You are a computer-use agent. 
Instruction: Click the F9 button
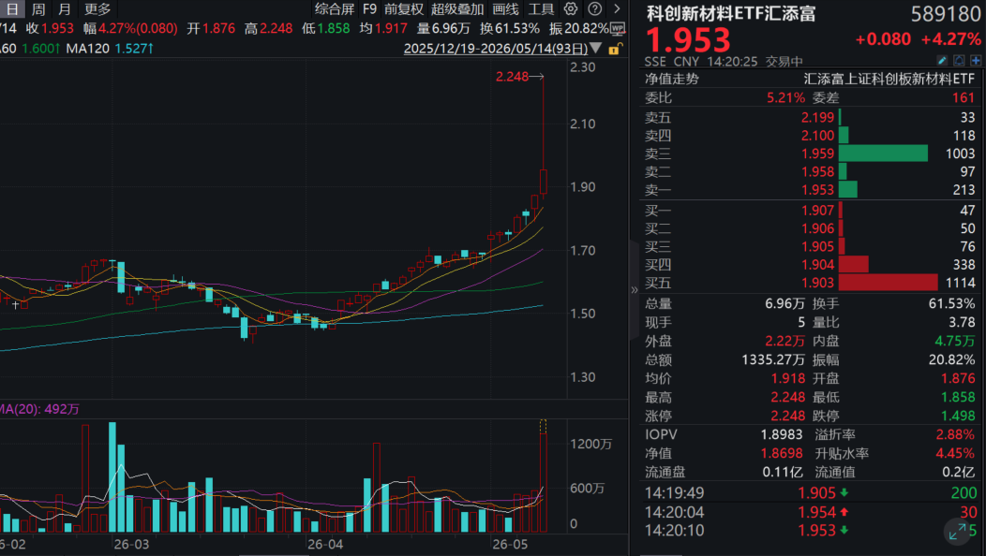point(369,8)
